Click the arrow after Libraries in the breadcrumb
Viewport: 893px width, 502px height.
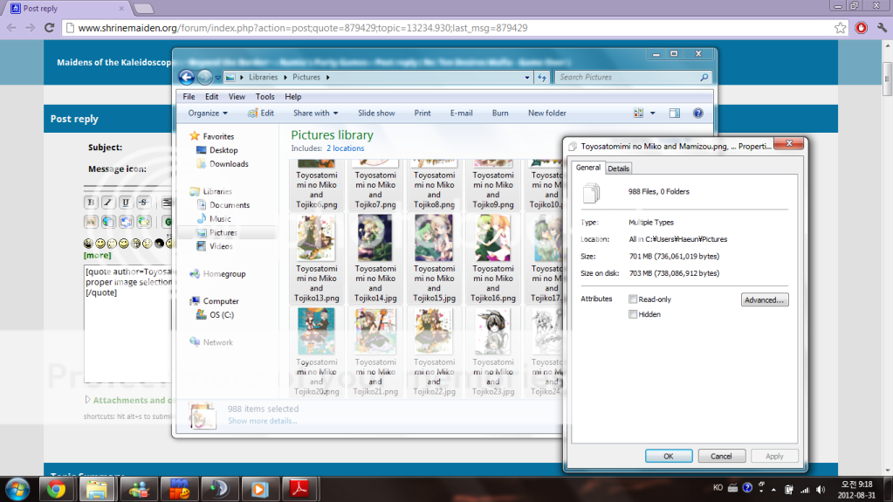click(x=285, y=77)
